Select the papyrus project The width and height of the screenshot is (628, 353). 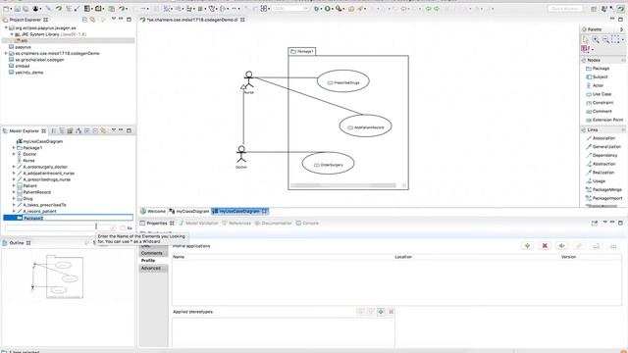click(x=20, y=47)
